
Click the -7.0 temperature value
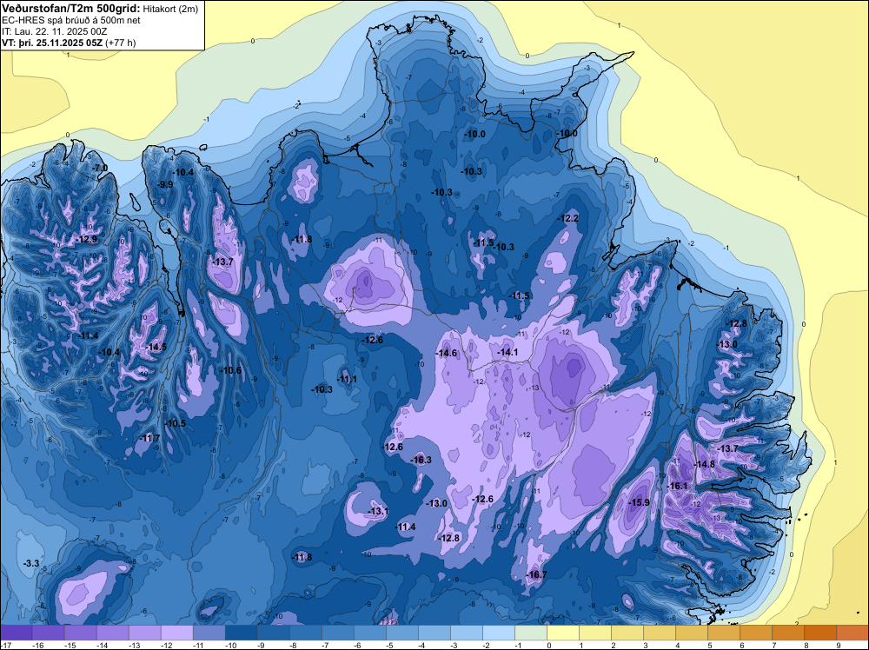point(100,168)
